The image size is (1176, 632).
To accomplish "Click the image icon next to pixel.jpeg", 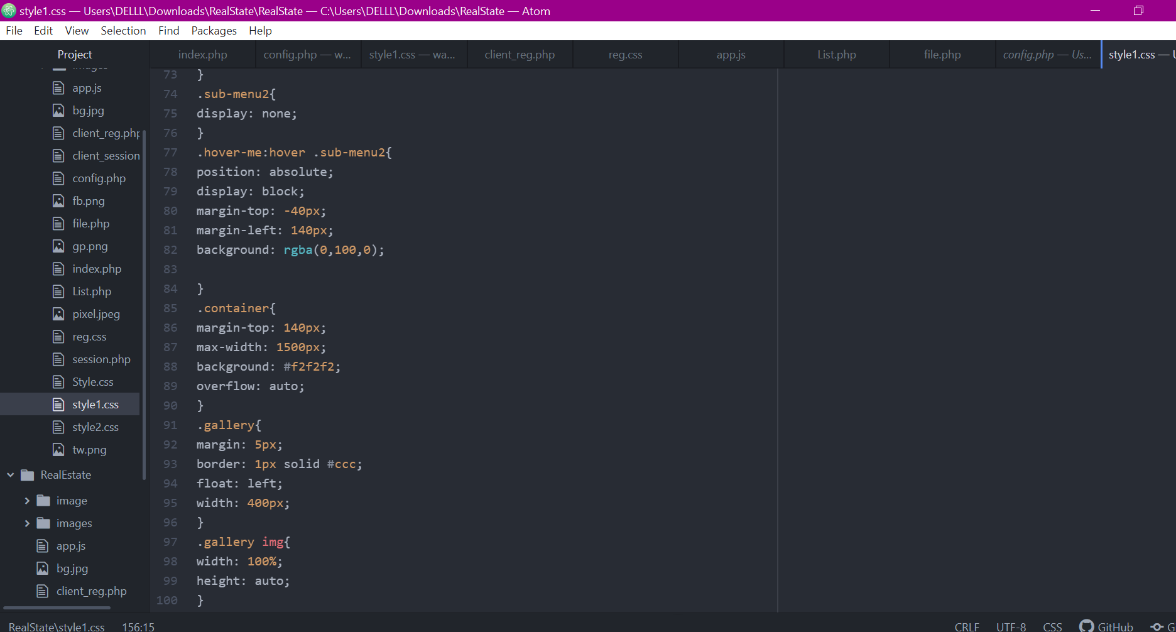I will coord(58,314).
